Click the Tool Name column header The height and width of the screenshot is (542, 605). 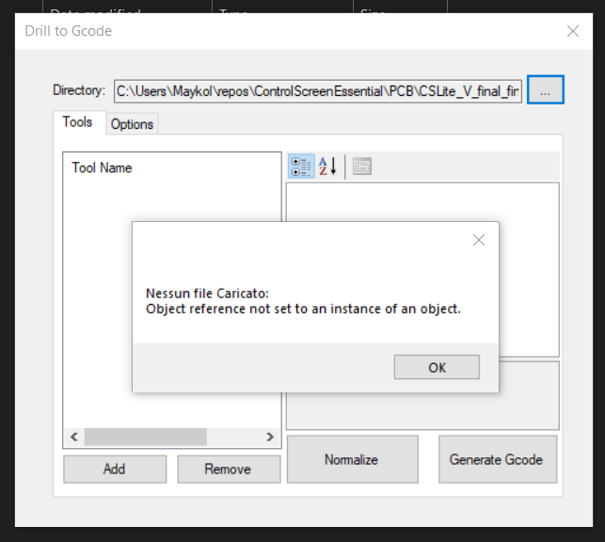(x=102, y=167)
